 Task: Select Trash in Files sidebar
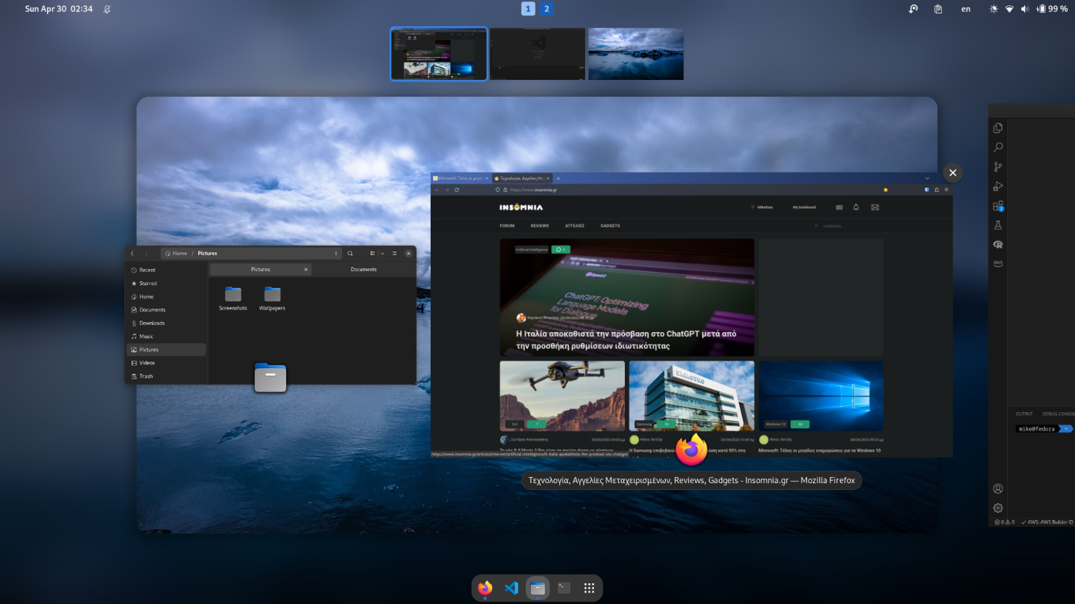[166, 376]
